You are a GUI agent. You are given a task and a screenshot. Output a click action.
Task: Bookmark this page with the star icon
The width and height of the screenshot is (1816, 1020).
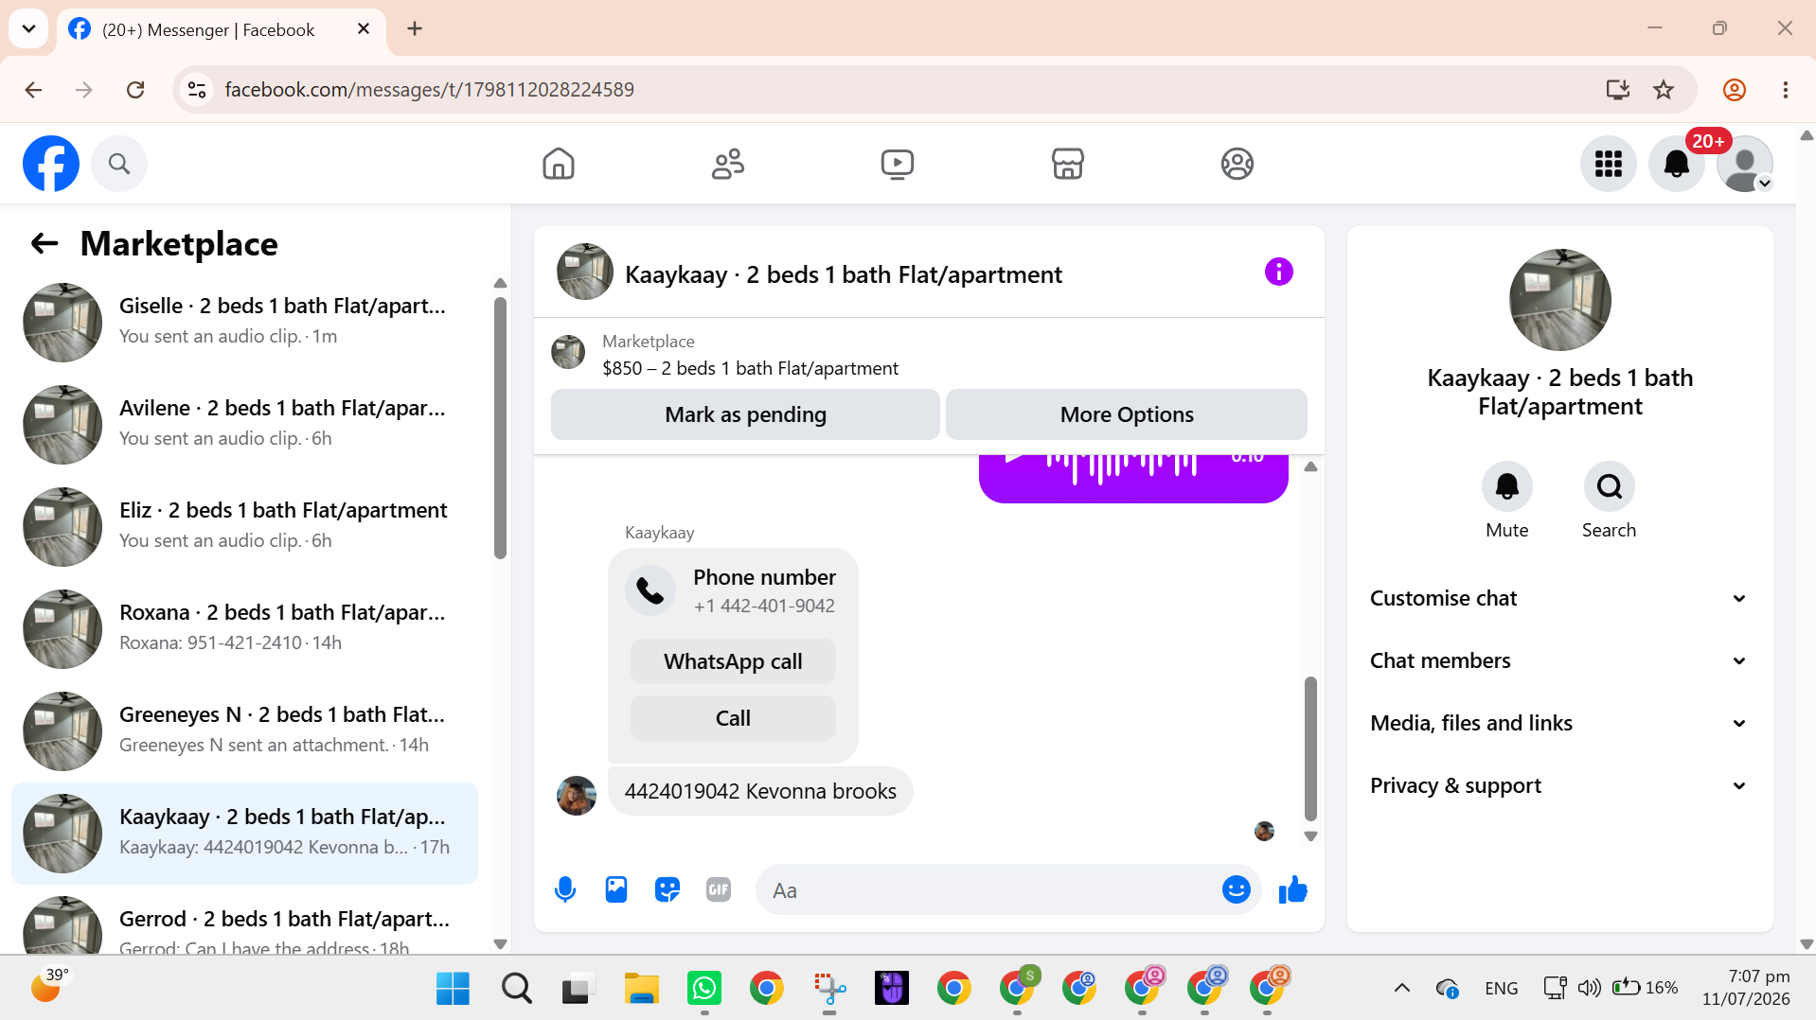pos(1664,89)
